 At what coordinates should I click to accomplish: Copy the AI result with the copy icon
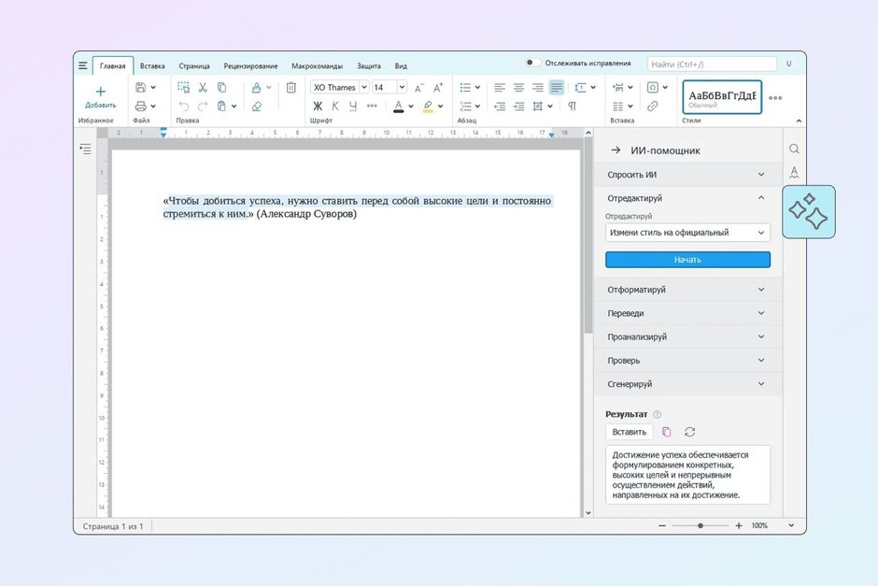(667, 432)
